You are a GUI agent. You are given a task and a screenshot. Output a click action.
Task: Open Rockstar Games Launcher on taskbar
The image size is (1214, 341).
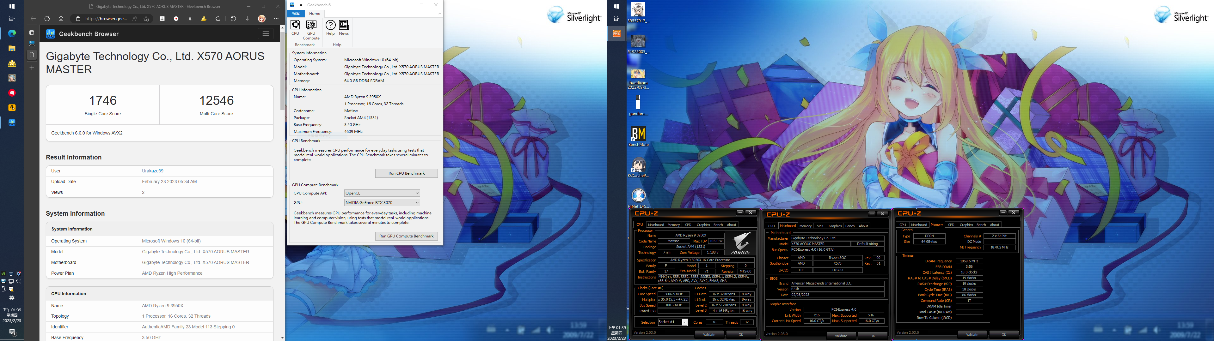click(x=12, y=107)
